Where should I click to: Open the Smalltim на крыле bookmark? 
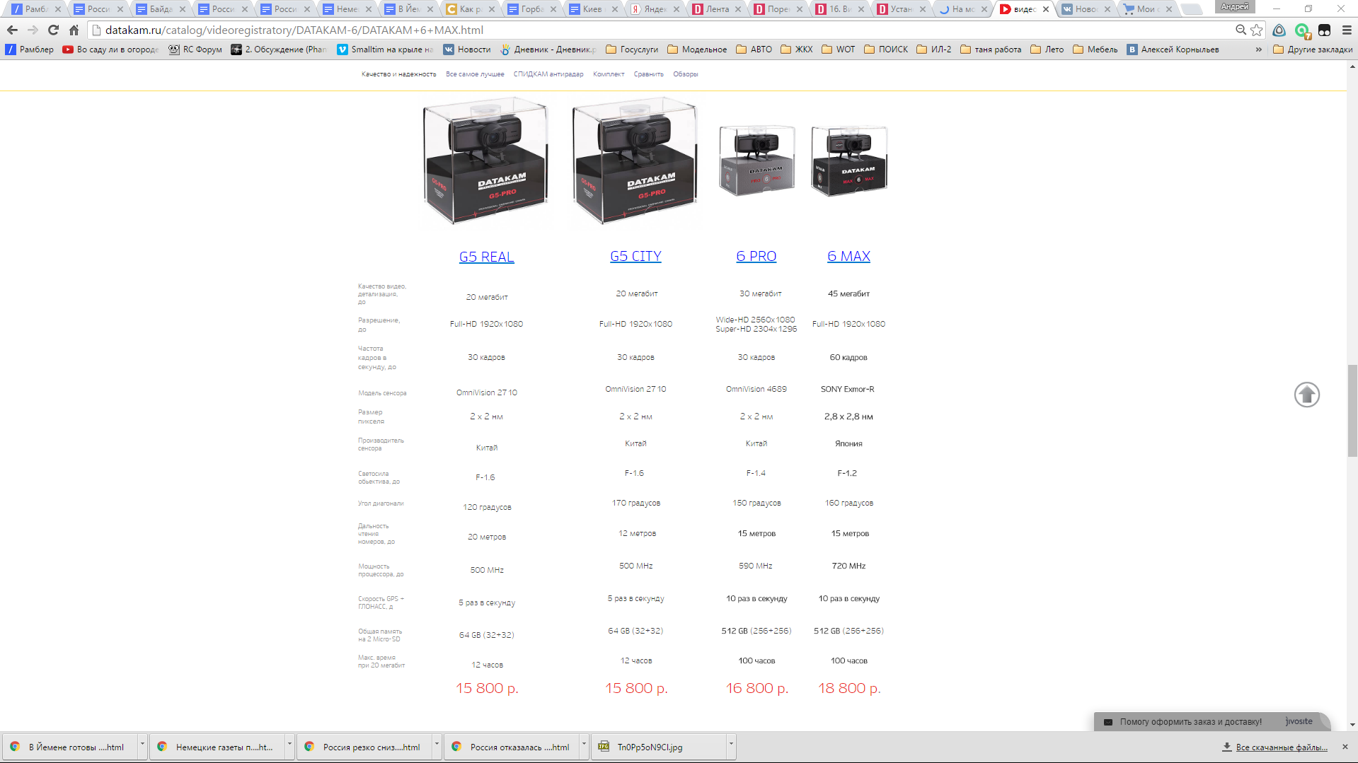click(386, 49)
